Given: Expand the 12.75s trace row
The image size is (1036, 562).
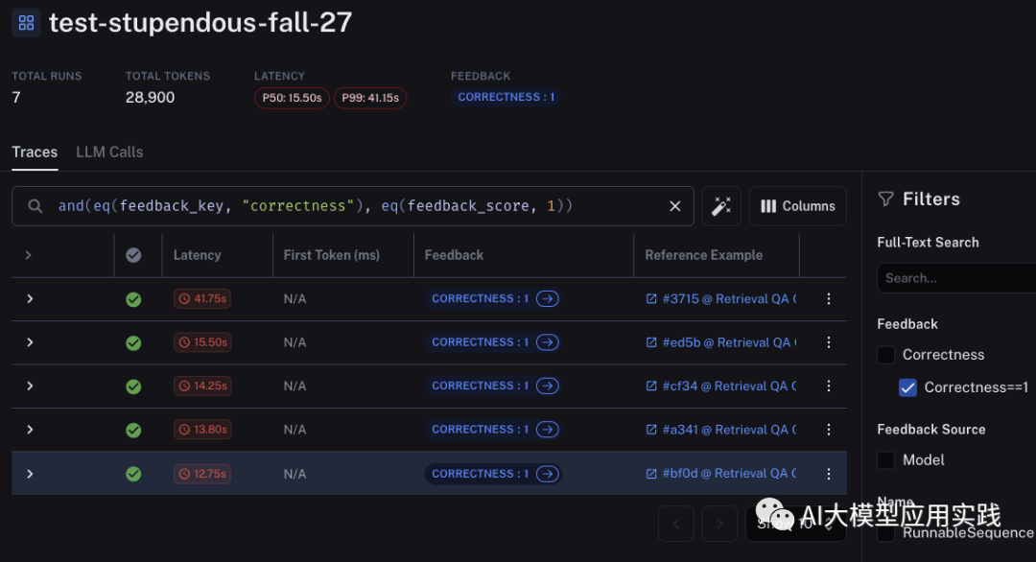Looking at the screenshot, I should point(30,474).
